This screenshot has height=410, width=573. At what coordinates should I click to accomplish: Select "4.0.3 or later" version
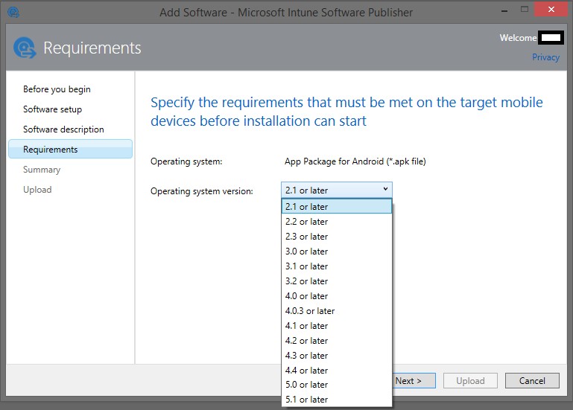coord(337,311)
